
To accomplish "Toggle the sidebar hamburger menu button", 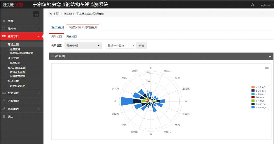I will click(x=36, y=14).
